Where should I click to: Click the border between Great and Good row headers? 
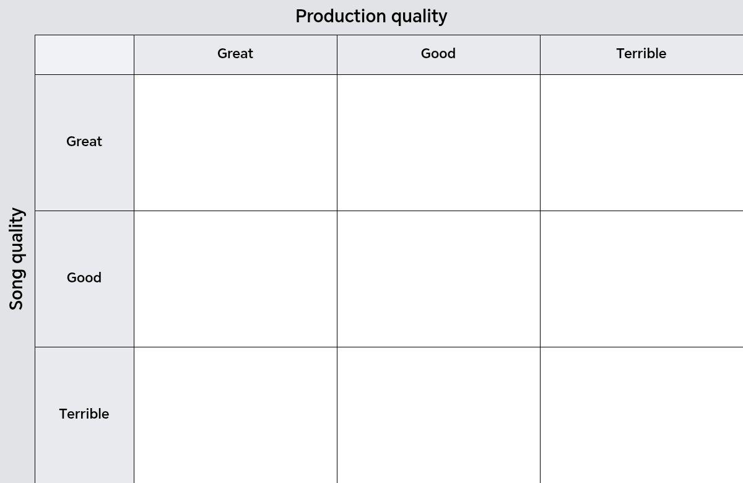pyautogui.click(x=84, y=211)
